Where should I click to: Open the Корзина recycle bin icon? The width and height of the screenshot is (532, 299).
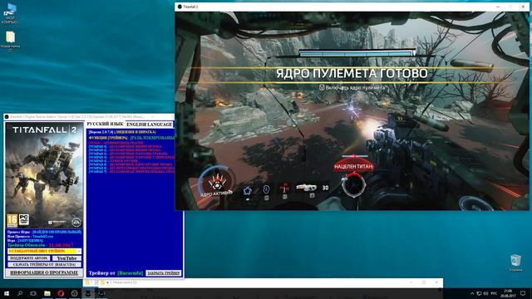coord(515,263)
